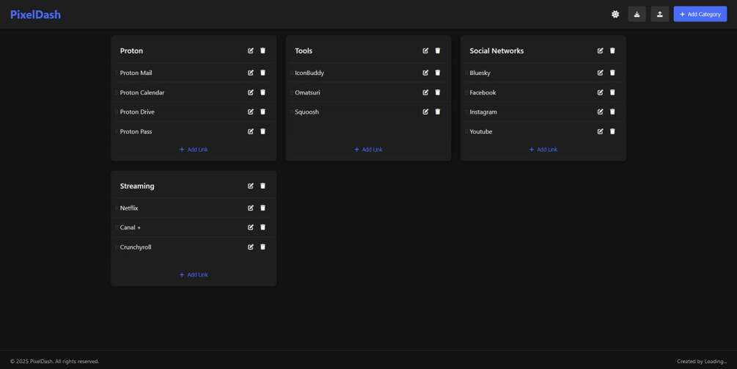Delete the Proton Mail link
This screenshot has width=737, height=369.
pyautogui.click(x=263, y=73)
